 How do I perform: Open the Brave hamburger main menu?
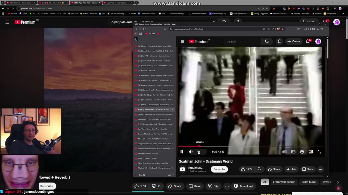[x=326, y=29]
